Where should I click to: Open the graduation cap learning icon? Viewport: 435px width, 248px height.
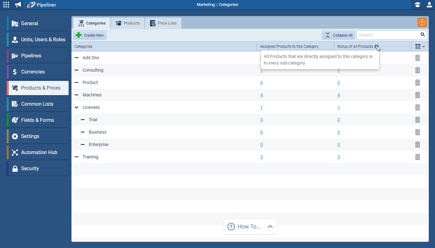[x=417, y=5]
